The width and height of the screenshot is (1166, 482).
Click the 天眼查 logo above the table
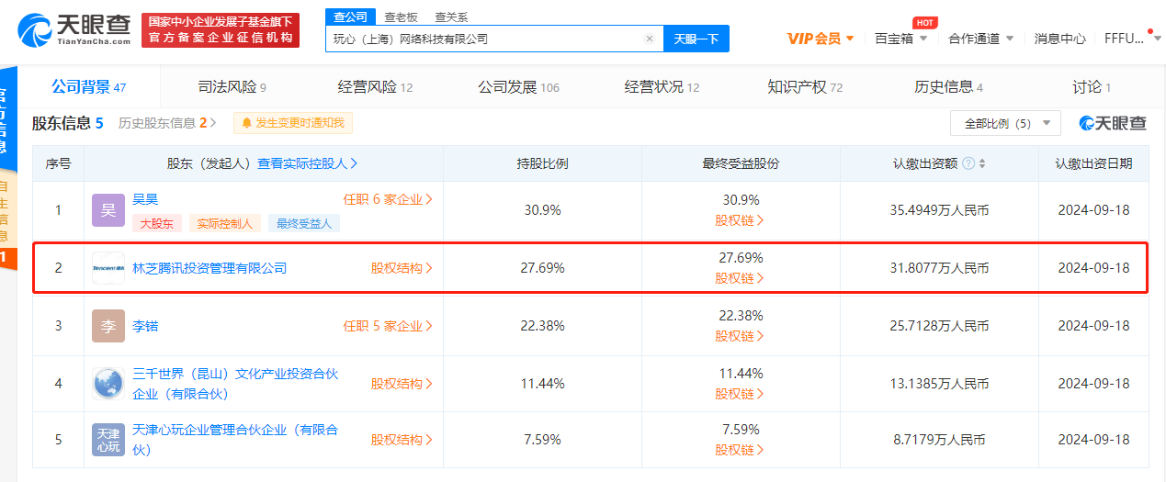[x=1113, y=123]
